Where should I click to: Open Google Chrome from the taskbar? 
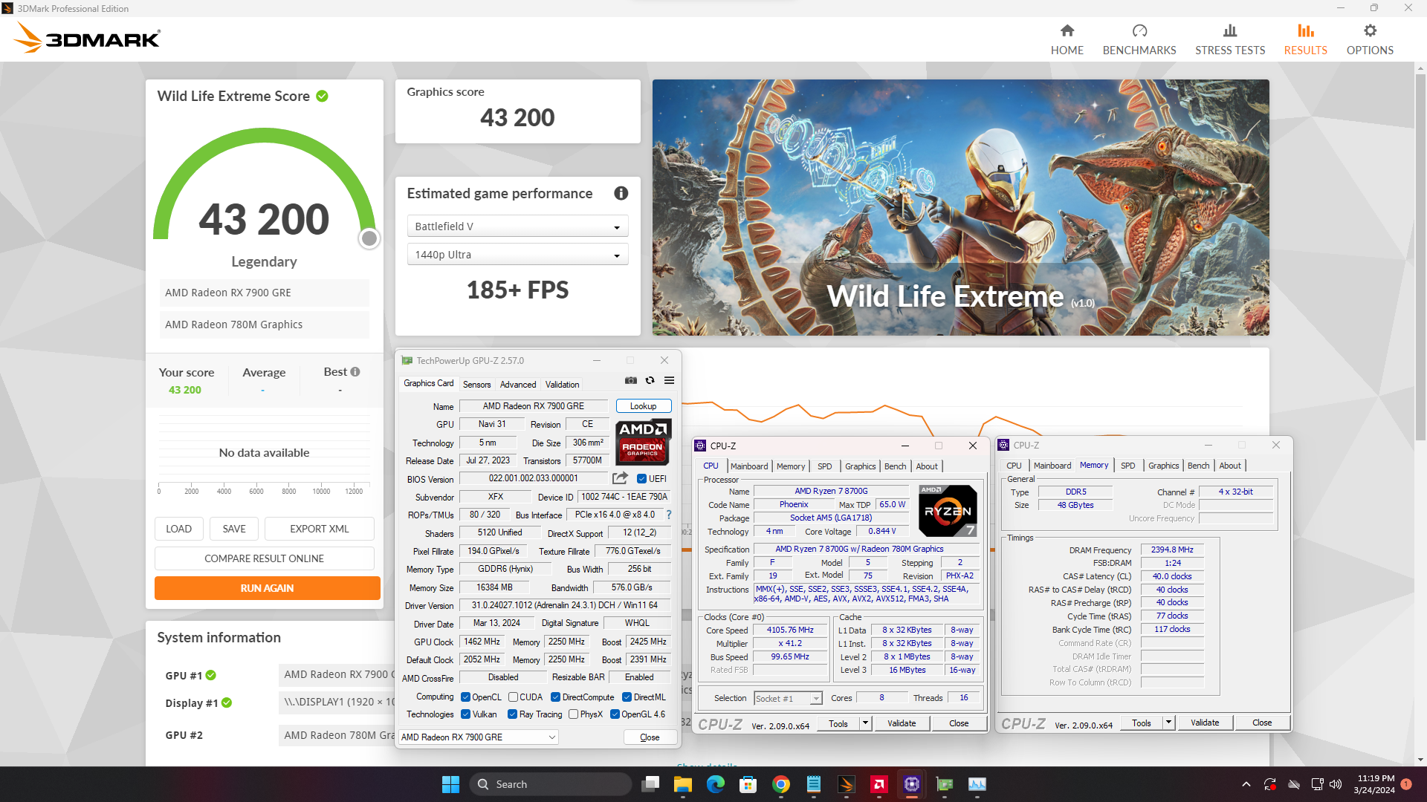click(780, 784)
